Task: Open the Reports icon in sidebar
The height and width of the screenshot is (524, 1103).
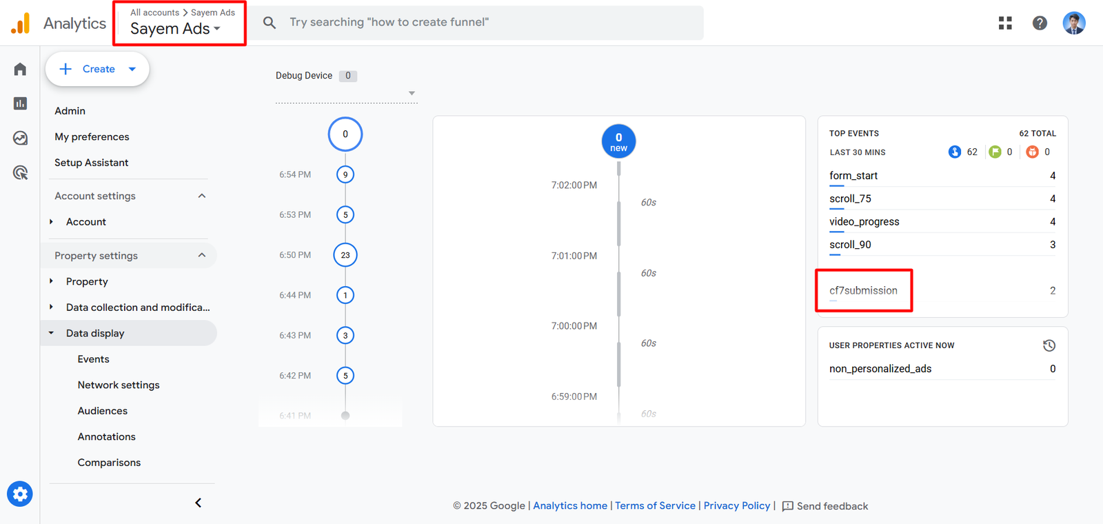Action: point(20,103)
